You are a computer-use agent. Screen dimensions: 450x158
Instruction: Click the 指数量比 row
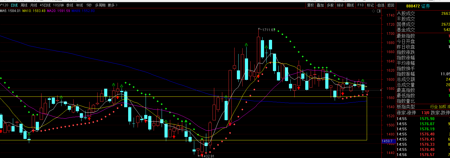tap(423, 101)
